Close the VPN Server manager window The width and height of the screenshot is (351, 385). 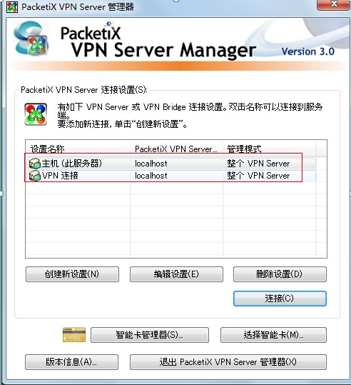pyautogui.click(x=333, y=4)
